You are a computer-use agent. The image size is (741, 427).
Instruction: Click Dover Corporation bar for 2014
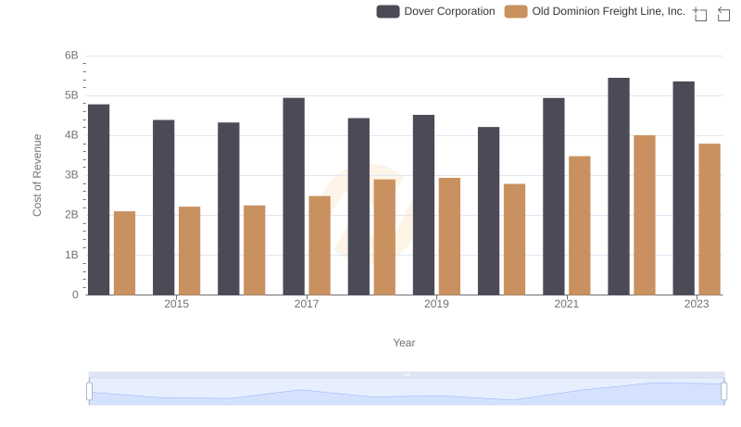(x=99, y=200)
